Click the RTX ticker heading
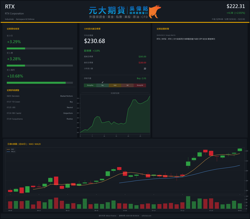Image resolution: width=250 pixels, height=219 pixels. 10,6
